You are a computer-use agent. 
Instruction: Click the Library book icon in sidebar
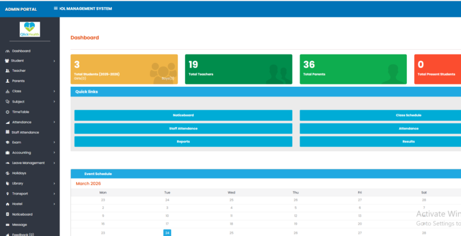click(x=8, y=183)
